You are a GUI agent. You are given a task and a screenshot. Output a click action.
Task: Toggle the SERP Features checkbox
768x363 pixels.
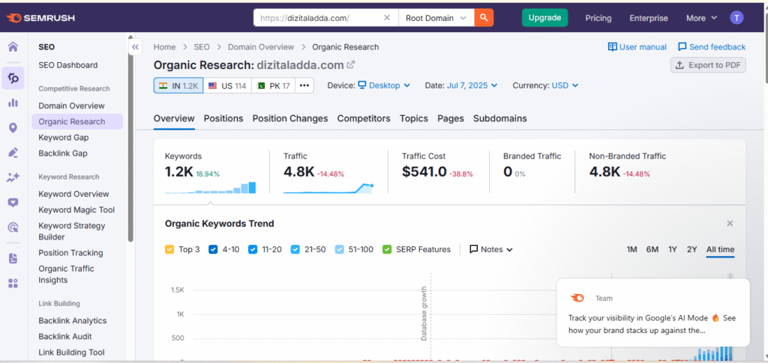[387, 249]
